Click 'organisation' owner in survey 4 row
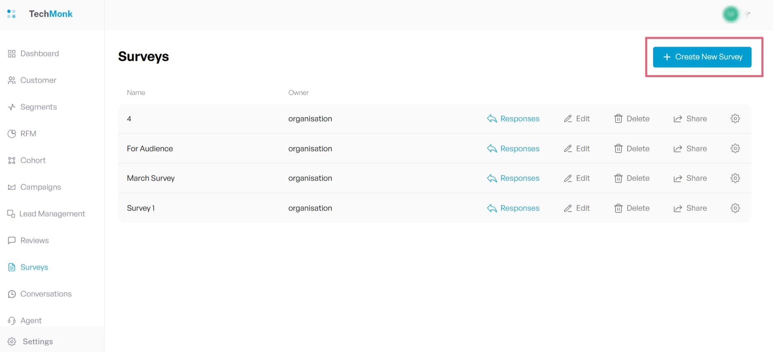 pos(310,119)
